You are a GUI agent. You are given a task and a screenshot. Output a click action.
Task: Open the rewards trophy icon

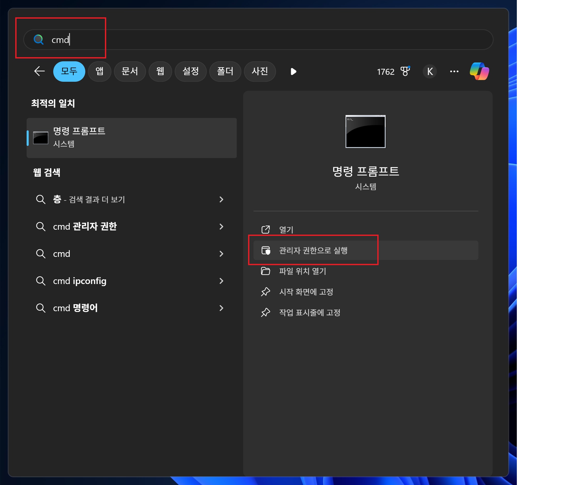405,71
